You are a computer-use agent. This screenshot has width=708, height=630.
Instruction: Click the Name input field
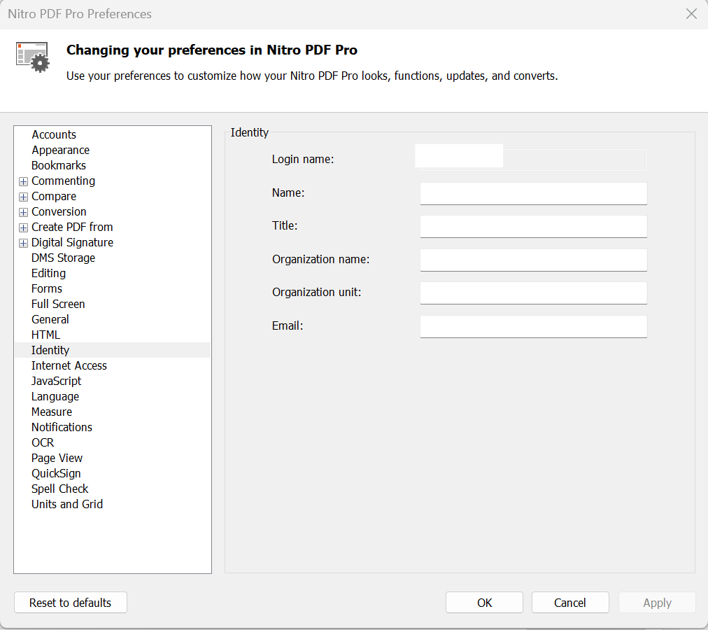533,193
